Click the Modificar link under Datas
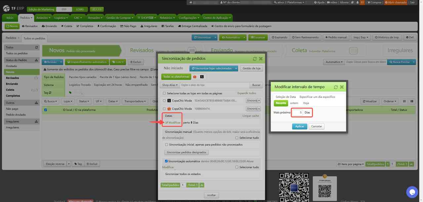Image resolution: width=423 pixels, height=202 pixels. [x=173, y=122]
